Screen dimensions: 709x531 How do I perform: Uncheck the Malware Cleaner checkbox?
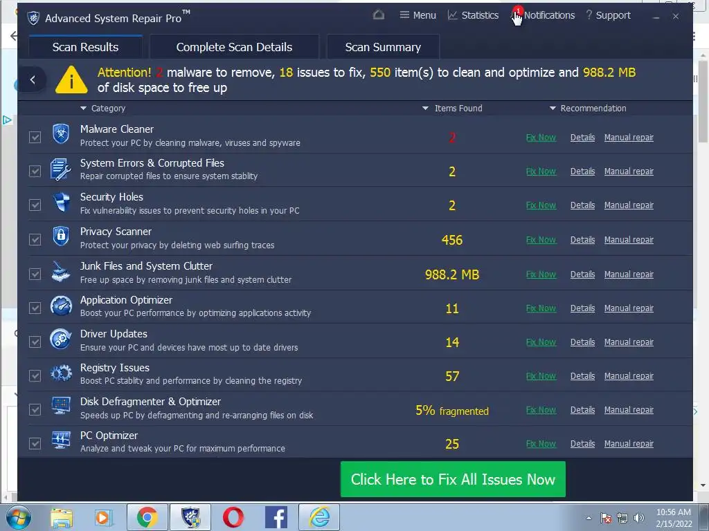[35, 138]
